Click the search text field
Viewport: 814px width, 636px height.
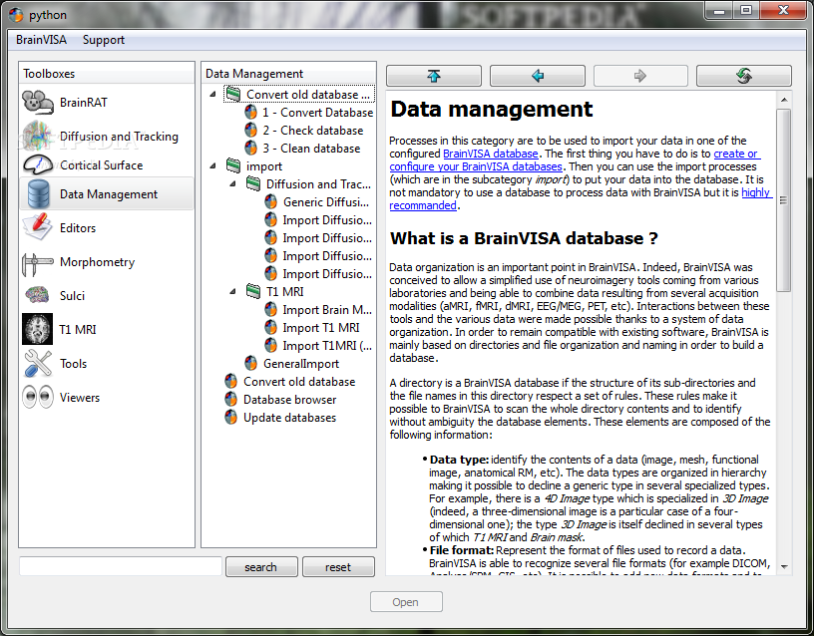click(x=121, y=566)
